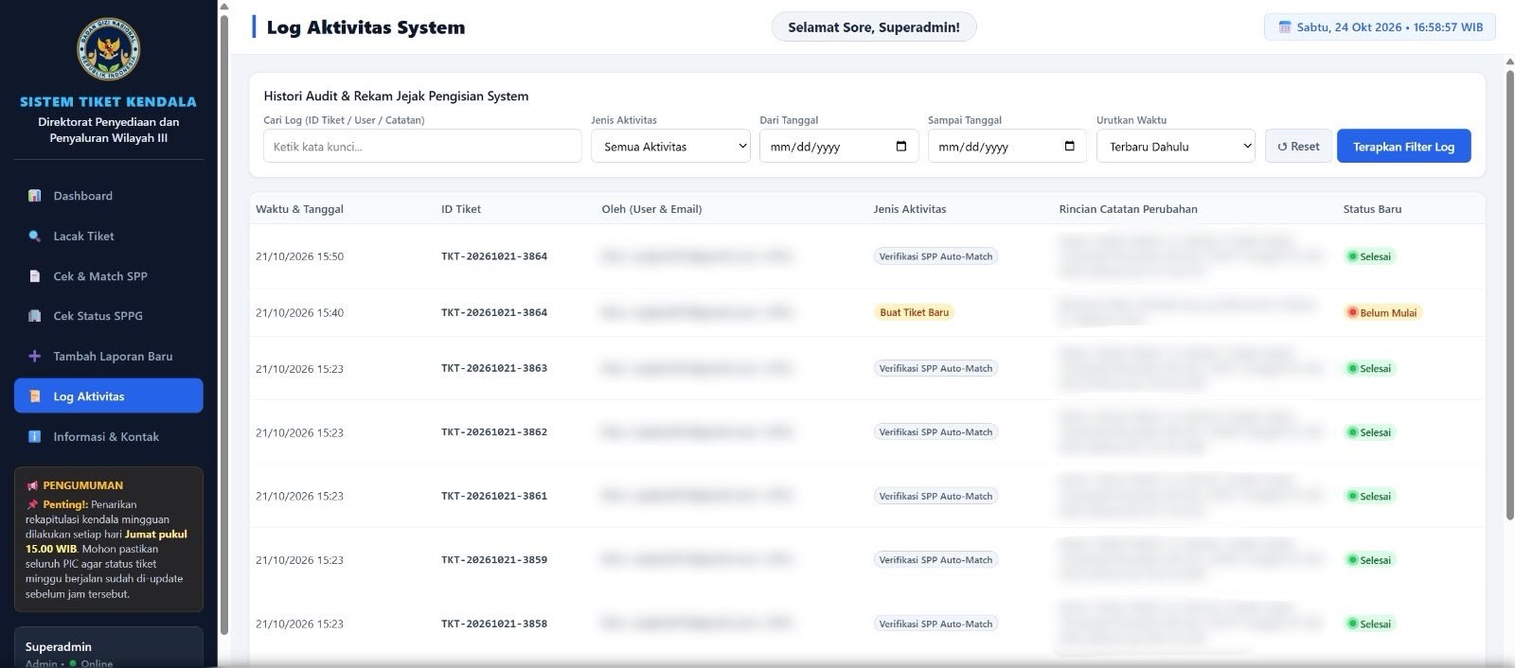Image resolution: width=1515 pixels, height=668 pixels.
Task: Click timestamp 21/10/2026 15:40
Action: (x=299, y=312)
